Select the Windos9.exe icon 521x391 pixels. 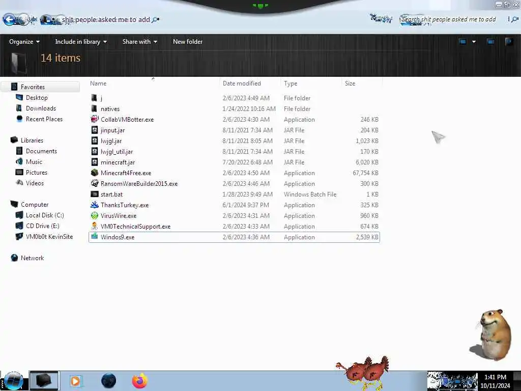click(95, 236)
